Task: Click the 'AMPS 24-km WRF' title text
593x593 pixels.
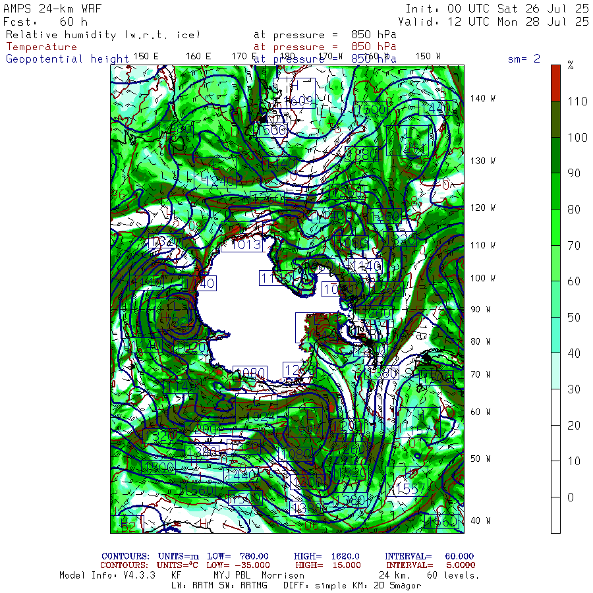Action: [53, 9]
